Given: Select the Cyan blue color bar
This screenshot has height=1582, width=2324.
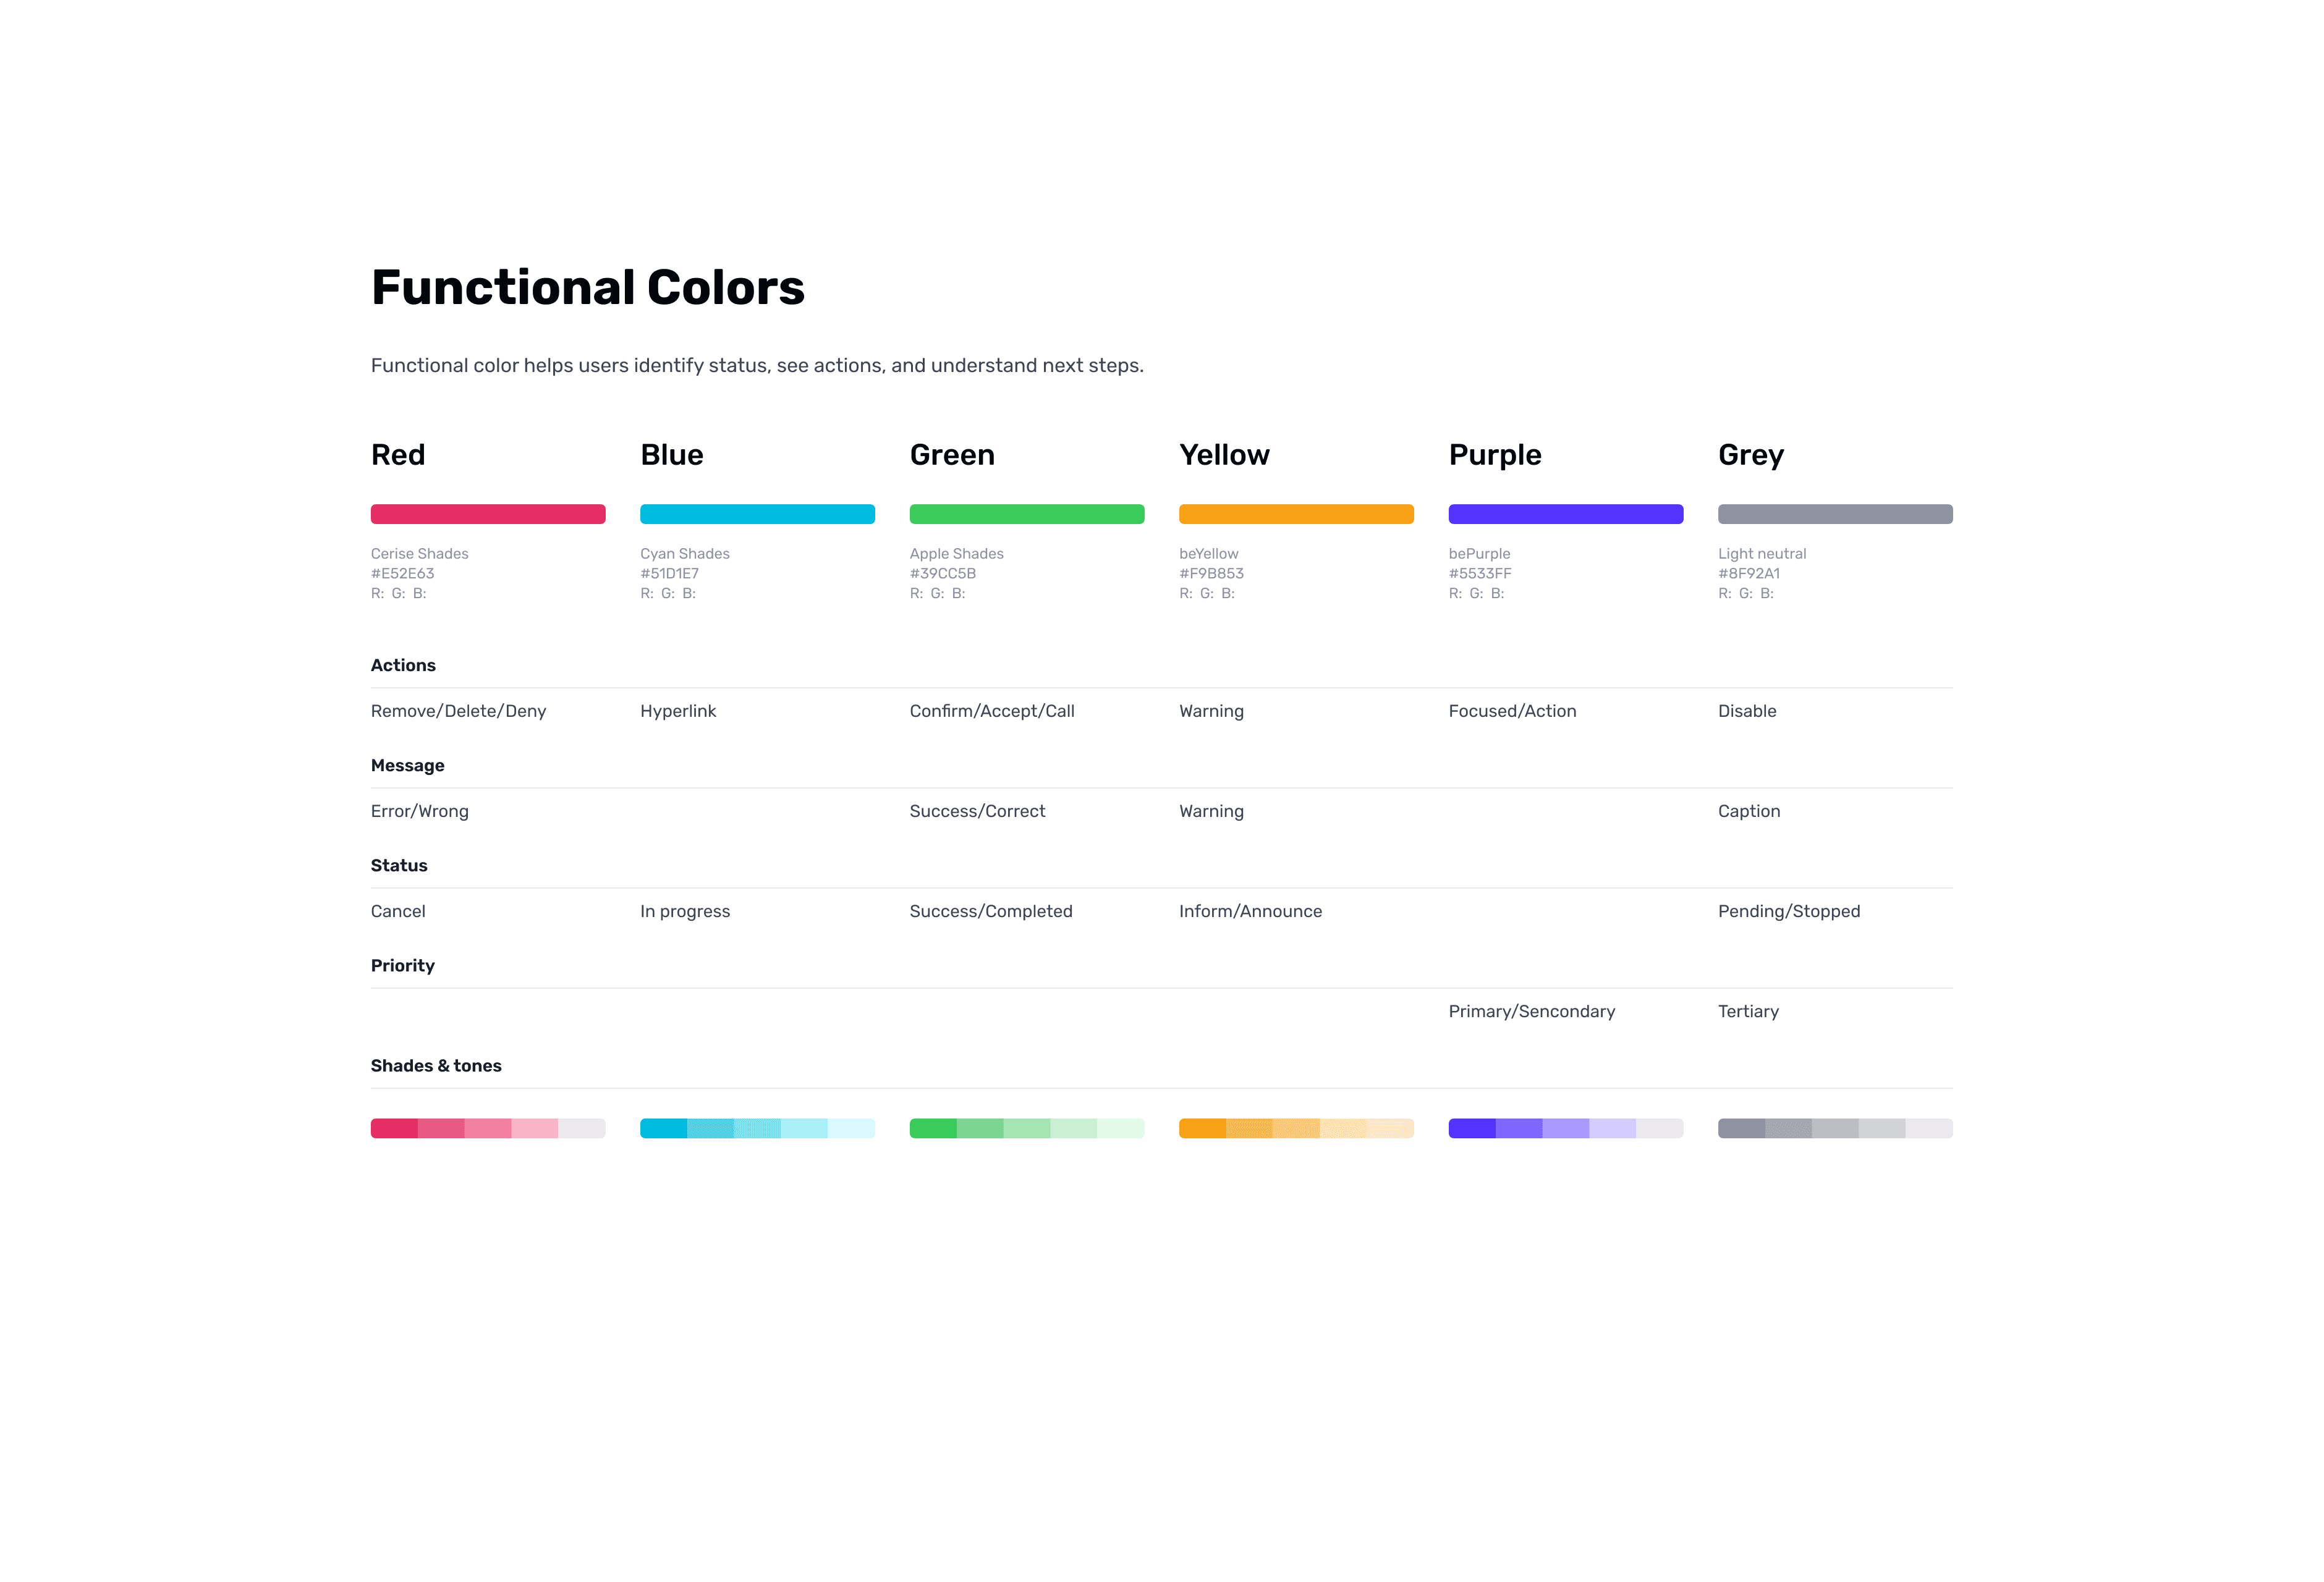Looking at the screenshot, I should coord(757,514).
